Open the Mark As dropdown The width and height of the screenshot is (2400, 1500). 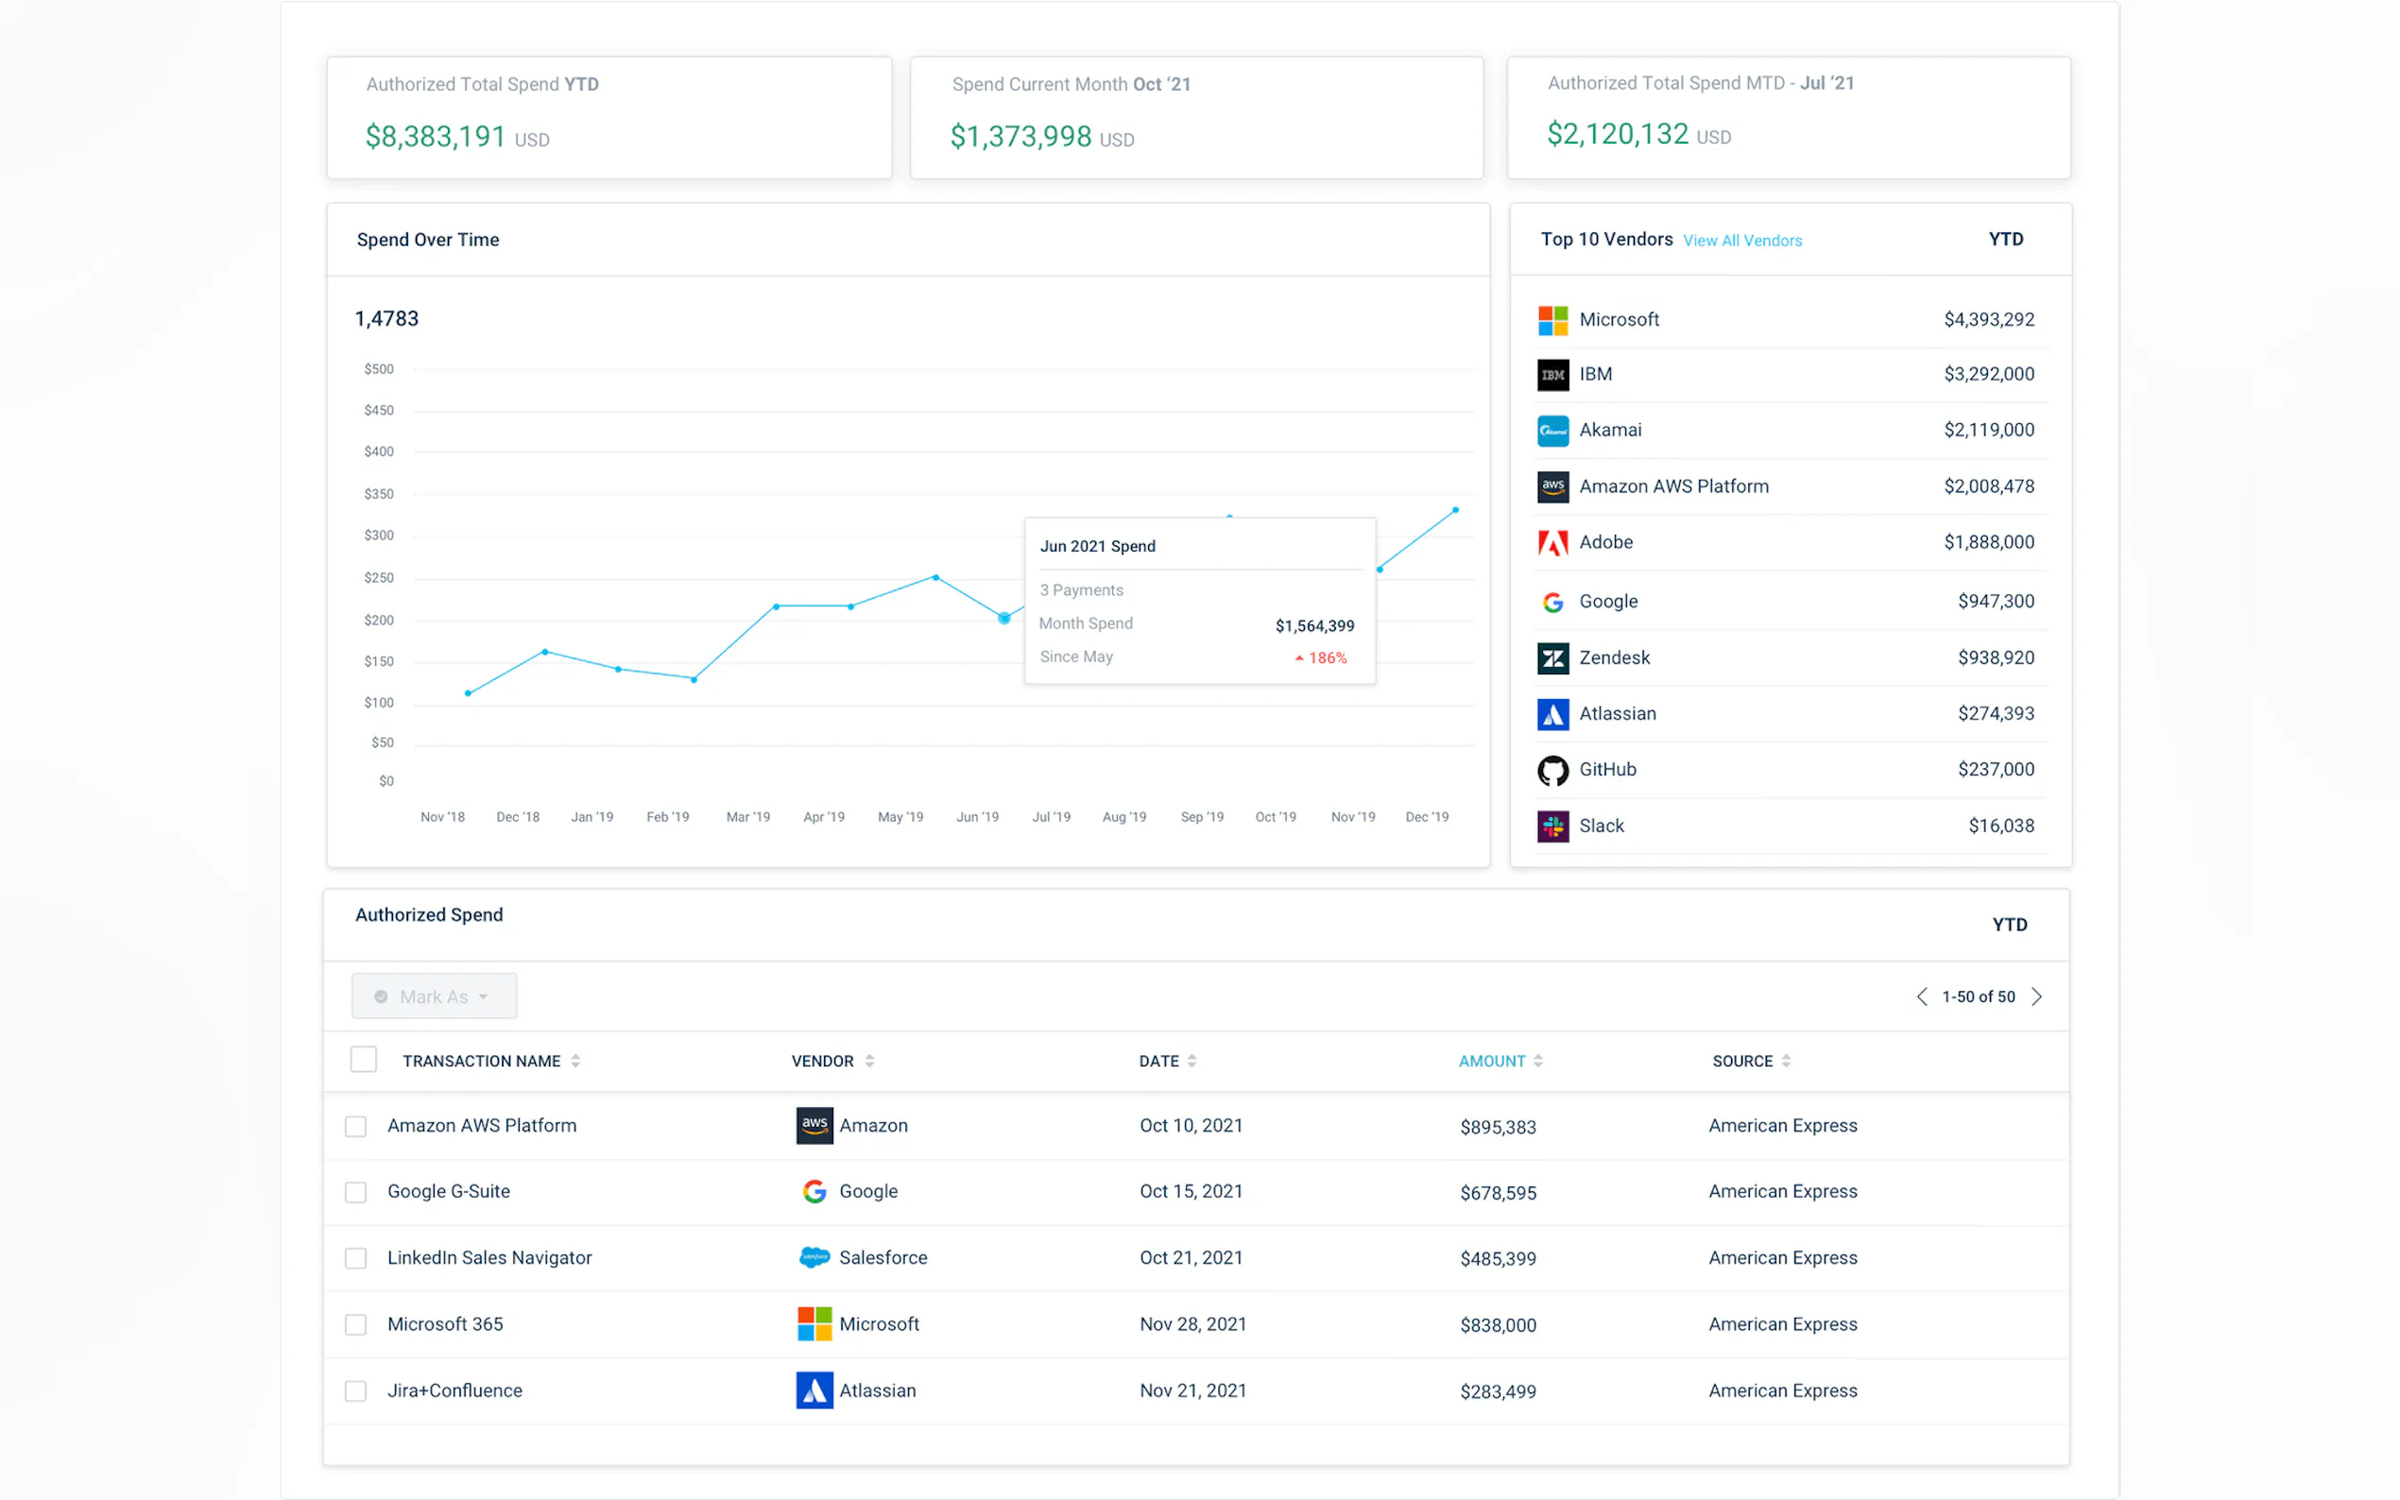(434, 996)
